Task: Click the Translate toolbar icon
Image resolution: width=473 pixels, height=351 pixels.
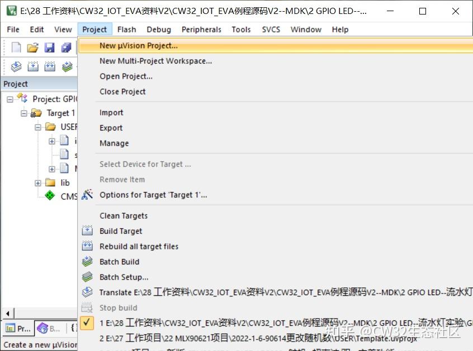Action: pos(16,66)
